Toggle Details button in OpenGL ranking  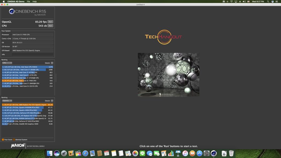coord(52,101)
